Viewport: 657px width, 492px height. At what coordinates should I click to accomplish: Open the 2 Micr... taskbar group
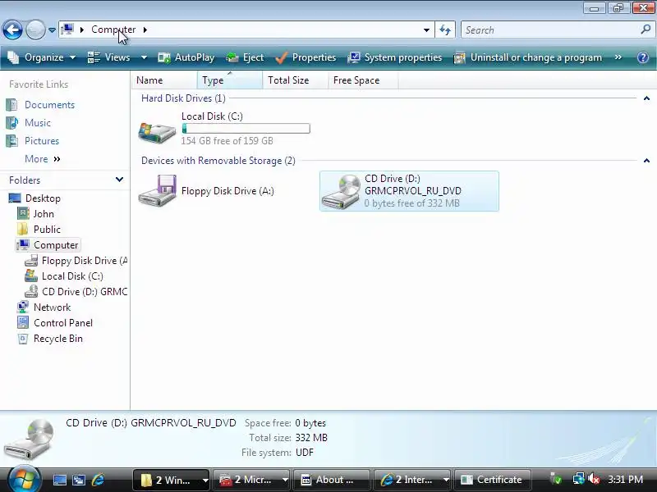point(251,480)
